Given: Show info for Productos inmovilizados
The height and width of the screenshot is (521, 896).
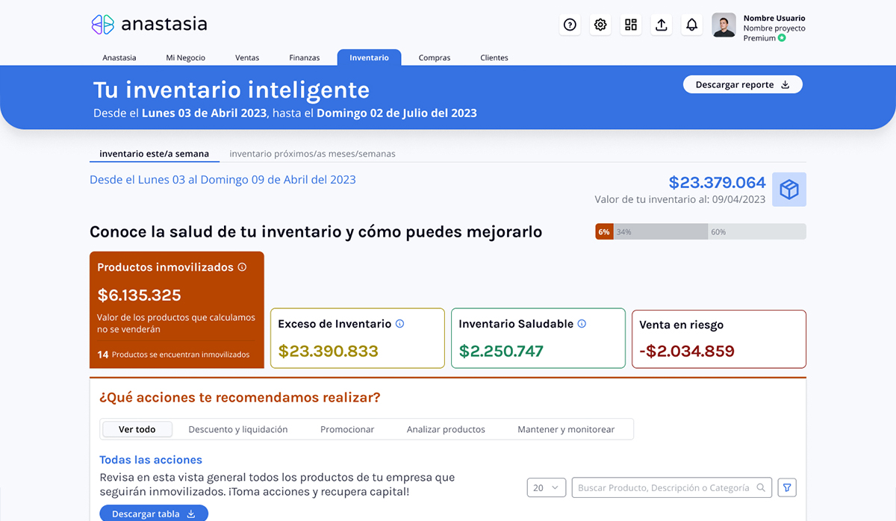Looking at the screenshot, I should click(x=242, y=267).
